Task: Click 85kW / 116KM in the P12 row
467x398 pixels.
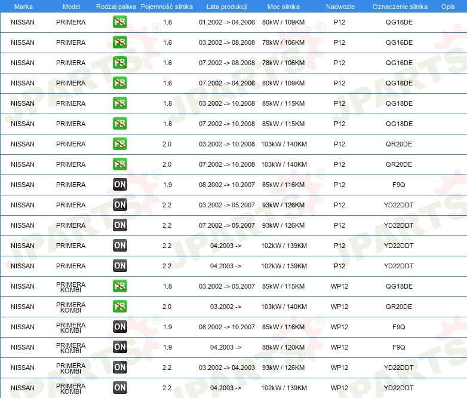Action: [284, 185]
